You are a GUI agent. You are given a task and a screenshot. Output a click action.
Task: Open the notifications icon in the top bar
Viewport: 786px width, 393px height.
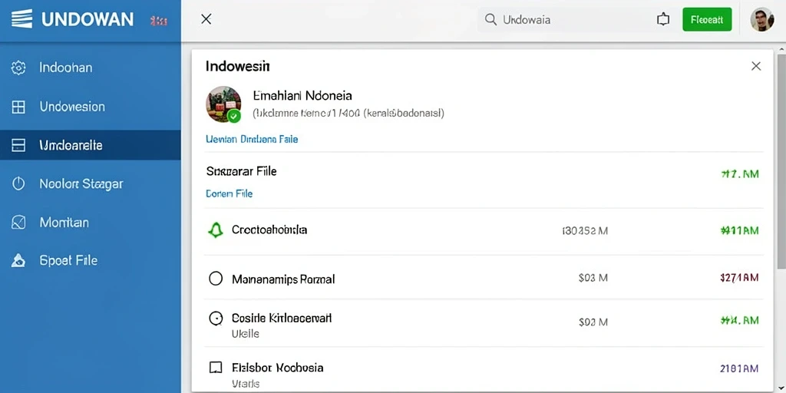[x=663, y=19]
